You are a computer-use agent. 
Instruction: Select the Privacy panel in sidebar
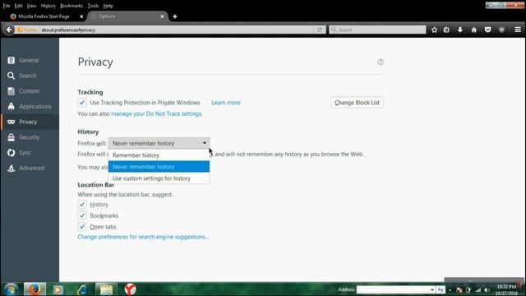[30, 122]
